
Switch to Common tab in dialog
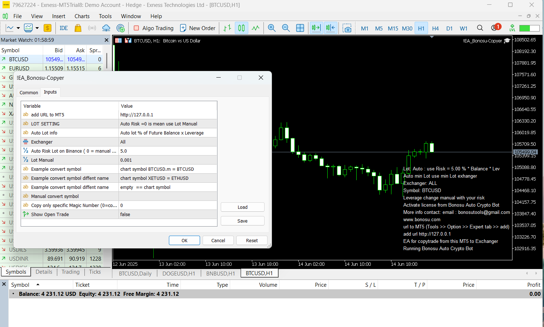click(x=29, y=92)
